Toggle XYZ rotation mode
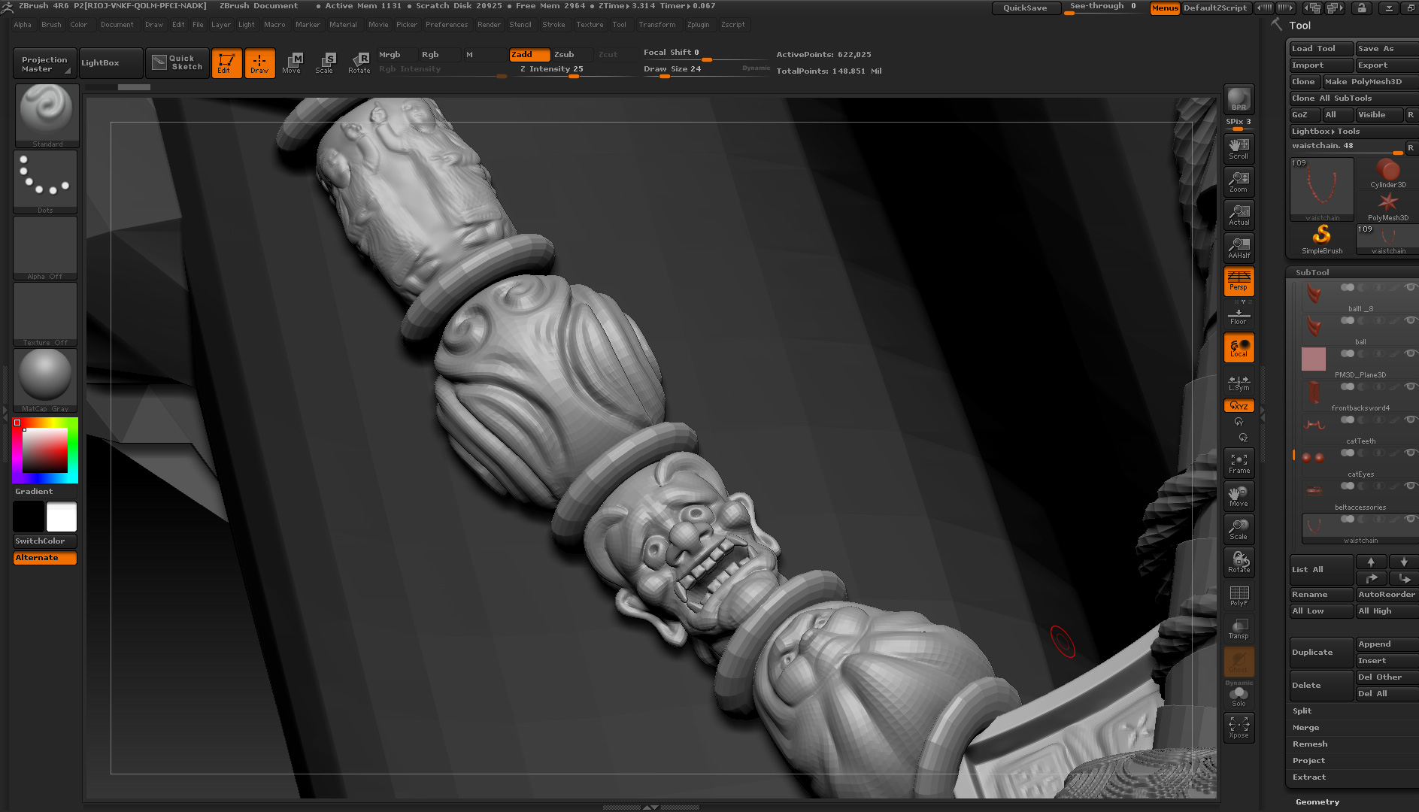1419x812 pixels. coord(1239,406)
